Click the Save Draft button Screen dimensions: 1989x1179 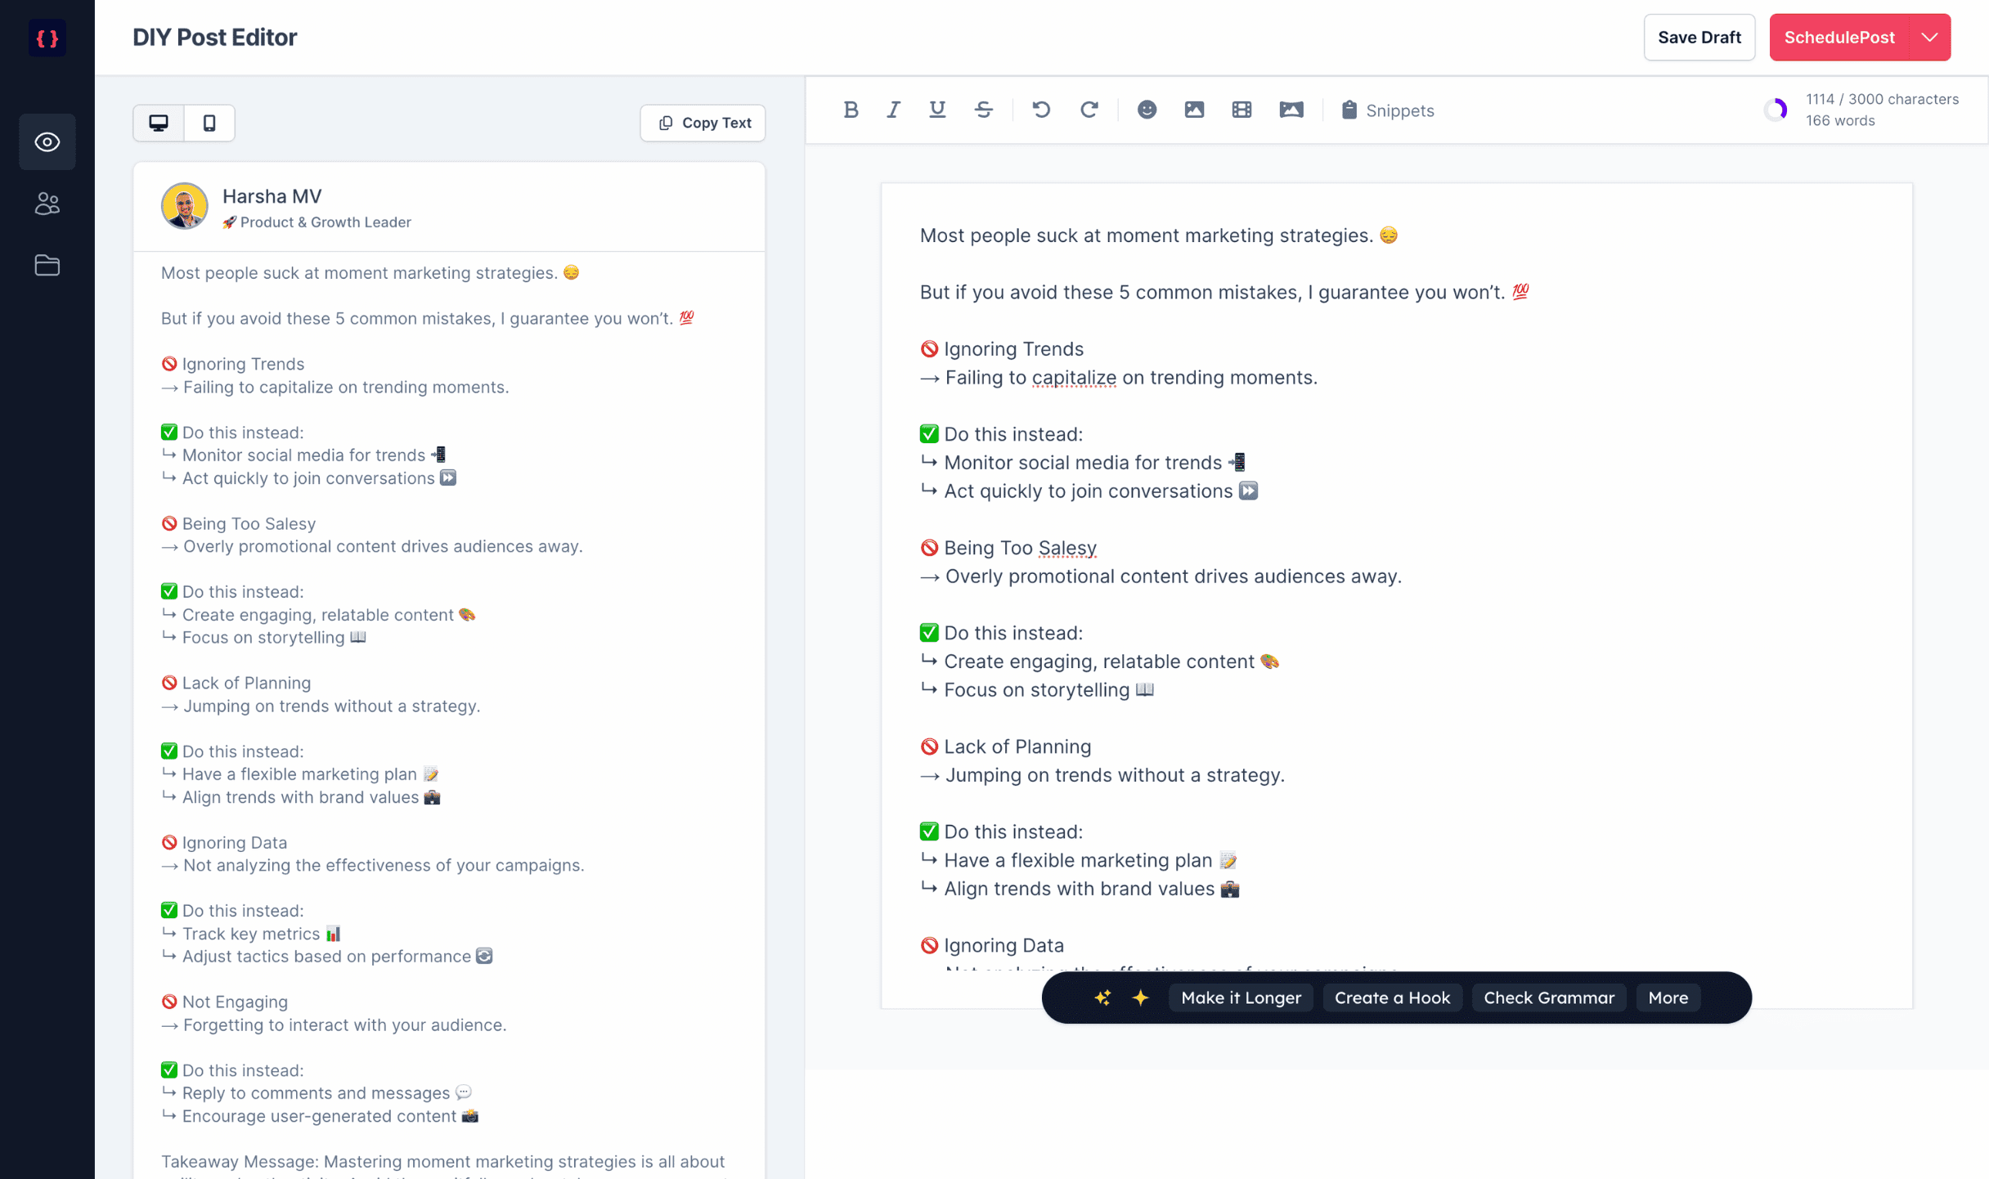pos(1699,38)
